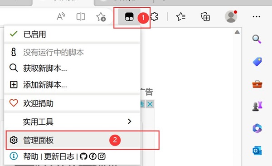
Task: Click the page scrollbar up arrow
Action: point(237,32)
